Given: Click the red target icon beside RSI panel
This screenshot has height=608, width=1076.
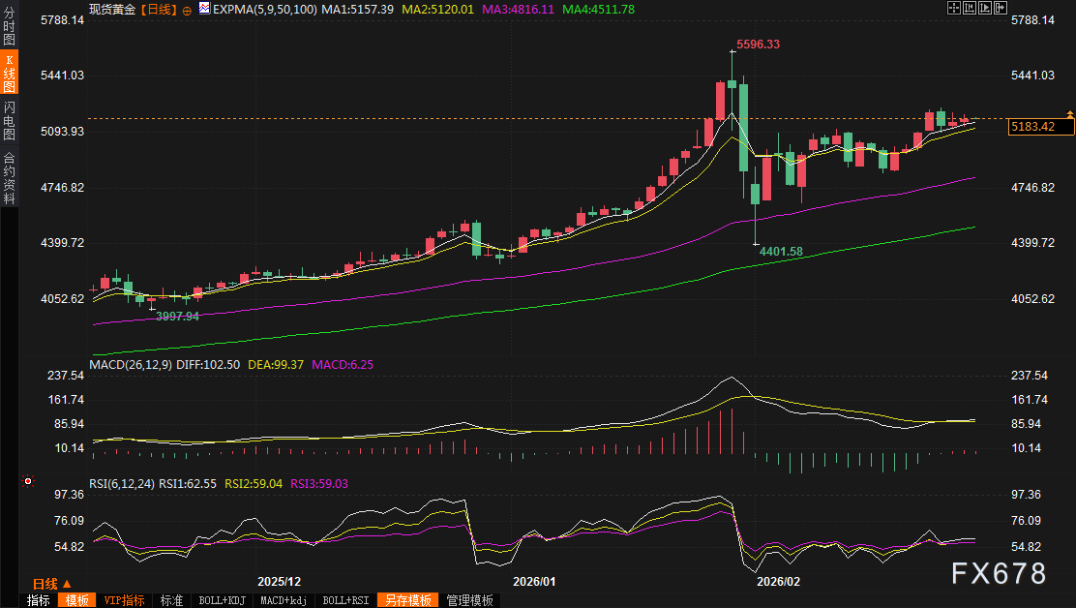Looking at the screenshot, I should [28, 481].
